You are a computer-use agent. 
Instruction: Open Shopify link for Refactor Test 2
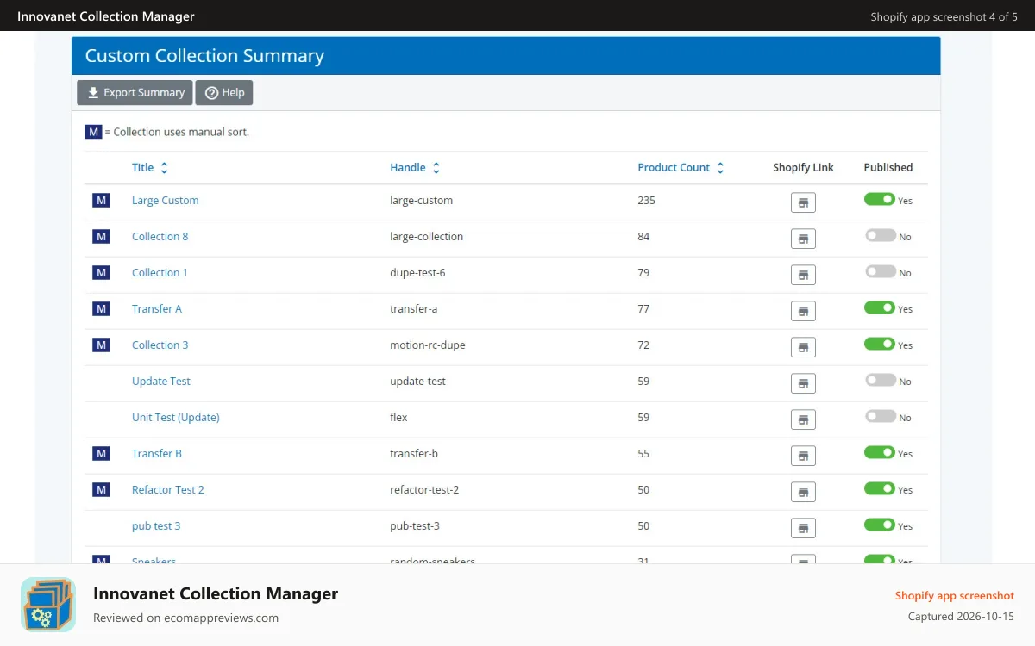[x=803, y=492]
